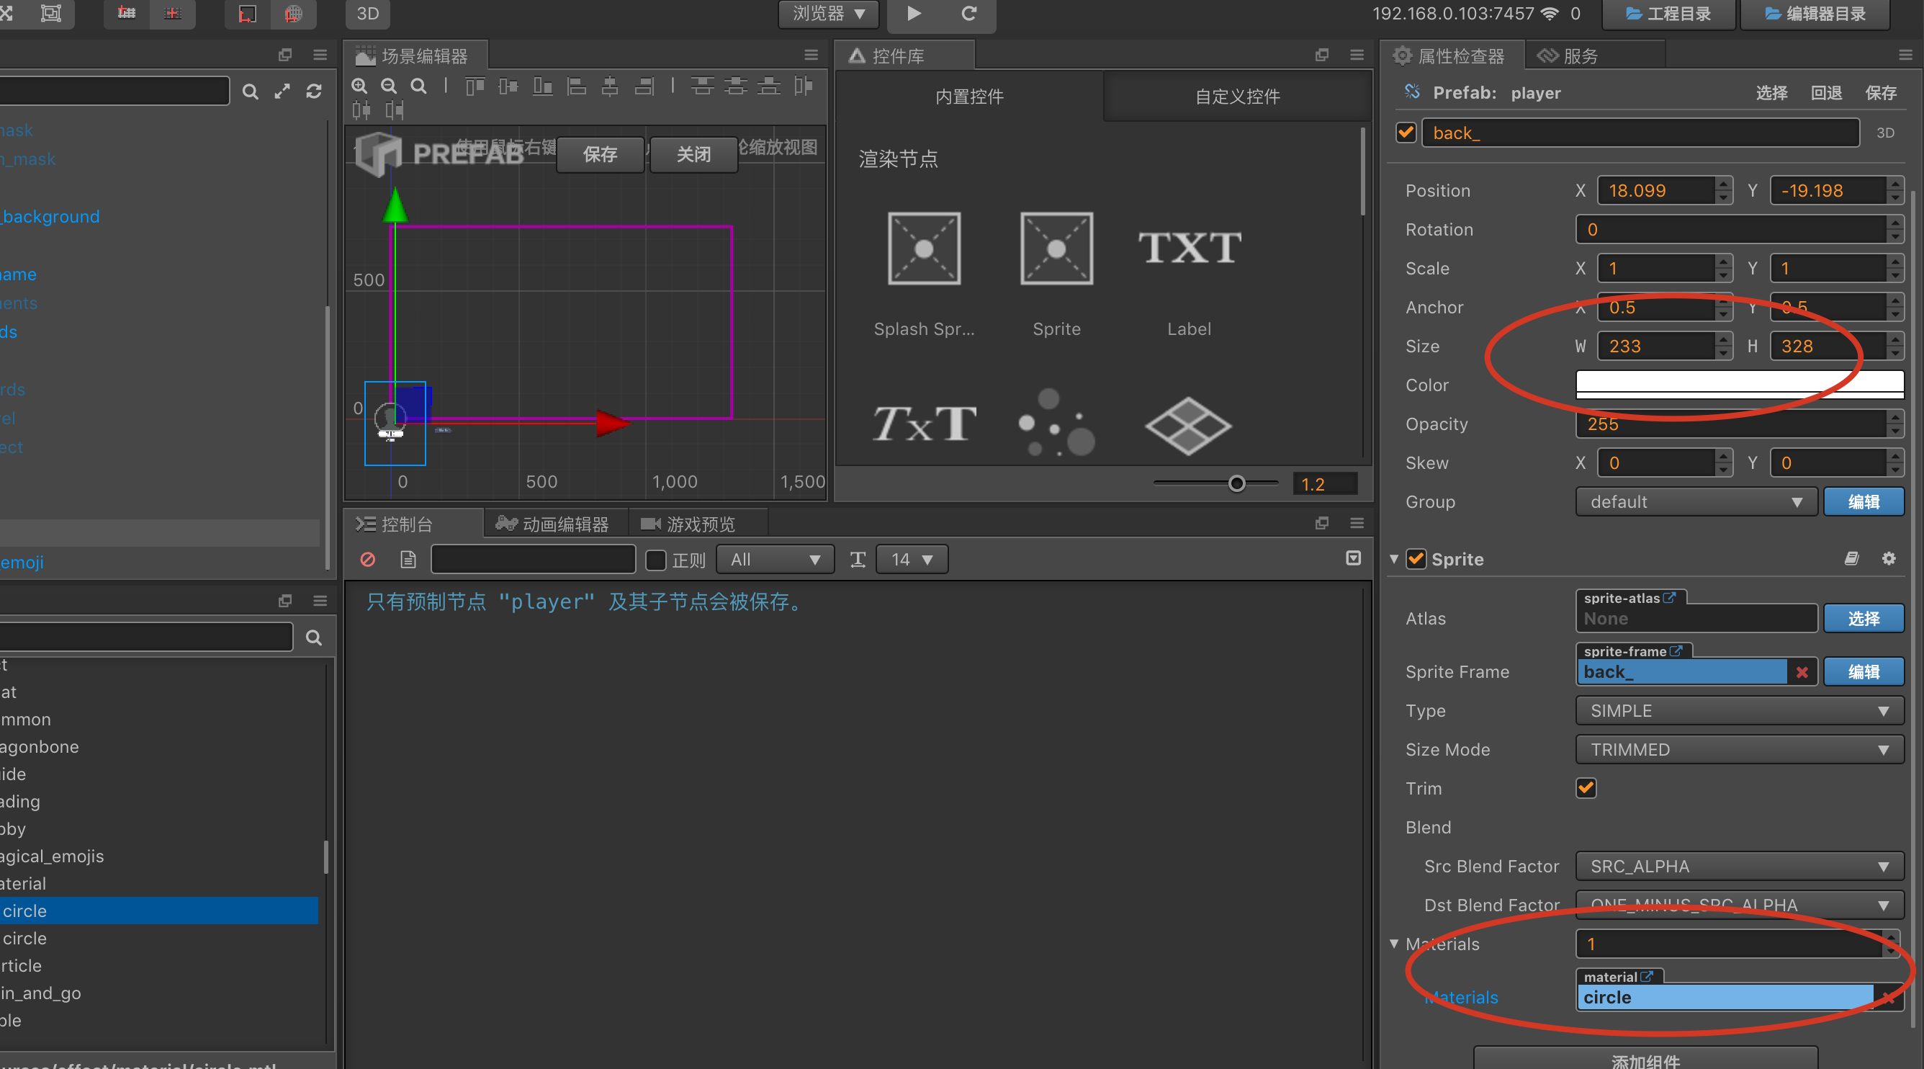Click the play preview button

point(914,14)
